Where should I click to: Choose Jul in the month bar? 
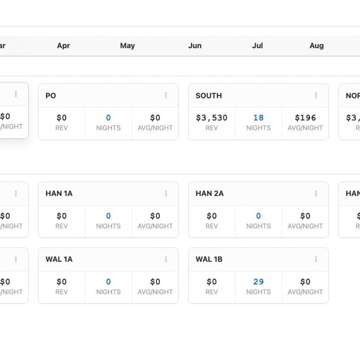(x=257, y=46)
